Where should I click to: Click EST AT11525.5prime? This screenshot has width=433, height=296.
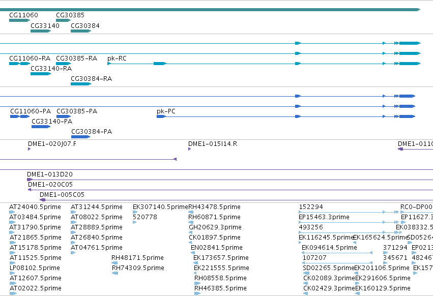tap(36, 258)
